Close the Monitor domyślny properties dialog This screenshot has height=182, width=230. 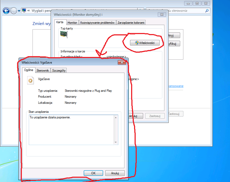coord(162,14)
